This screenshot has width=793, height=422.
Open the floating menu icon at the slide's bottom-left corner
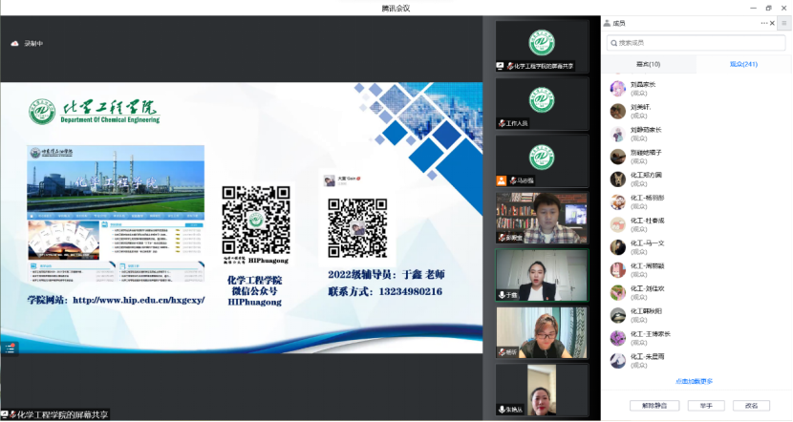pos(10,348)
